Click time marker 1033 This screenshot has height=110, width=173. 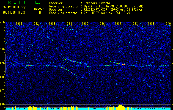[x=52, y=23]
